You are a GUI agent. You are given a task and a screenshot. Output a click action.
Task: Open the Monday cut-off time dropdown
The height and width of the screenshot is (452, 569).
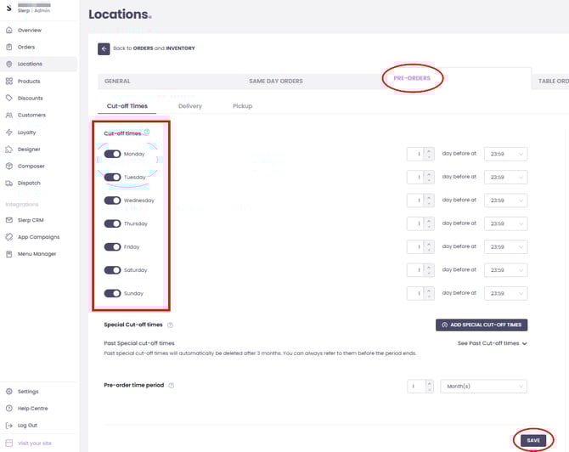pyautogui.click(x=505, y=154)
